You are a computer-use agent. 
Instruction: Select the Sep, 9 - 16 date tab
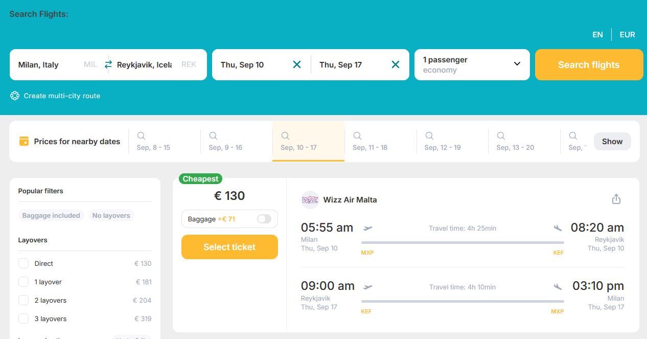pos(236,141)
